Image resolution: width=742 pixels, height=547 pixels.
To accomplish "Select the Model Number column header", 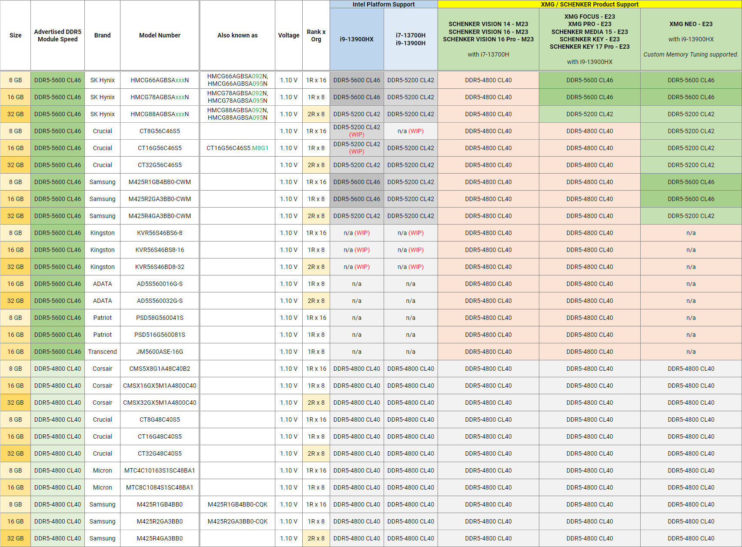I will [159, 35].
